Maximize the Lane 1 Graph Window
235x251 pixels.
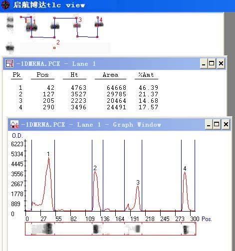tap(217, 124)
